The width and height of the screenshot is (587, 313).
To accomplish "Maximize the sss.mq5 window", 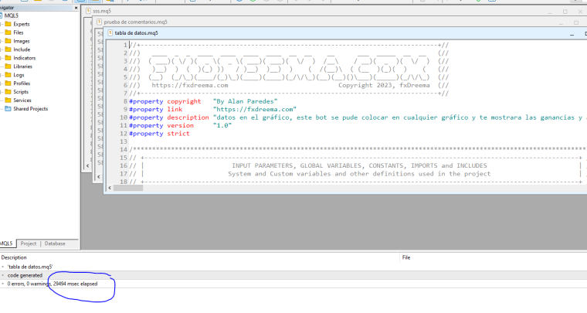I will (x=565, y=12).
